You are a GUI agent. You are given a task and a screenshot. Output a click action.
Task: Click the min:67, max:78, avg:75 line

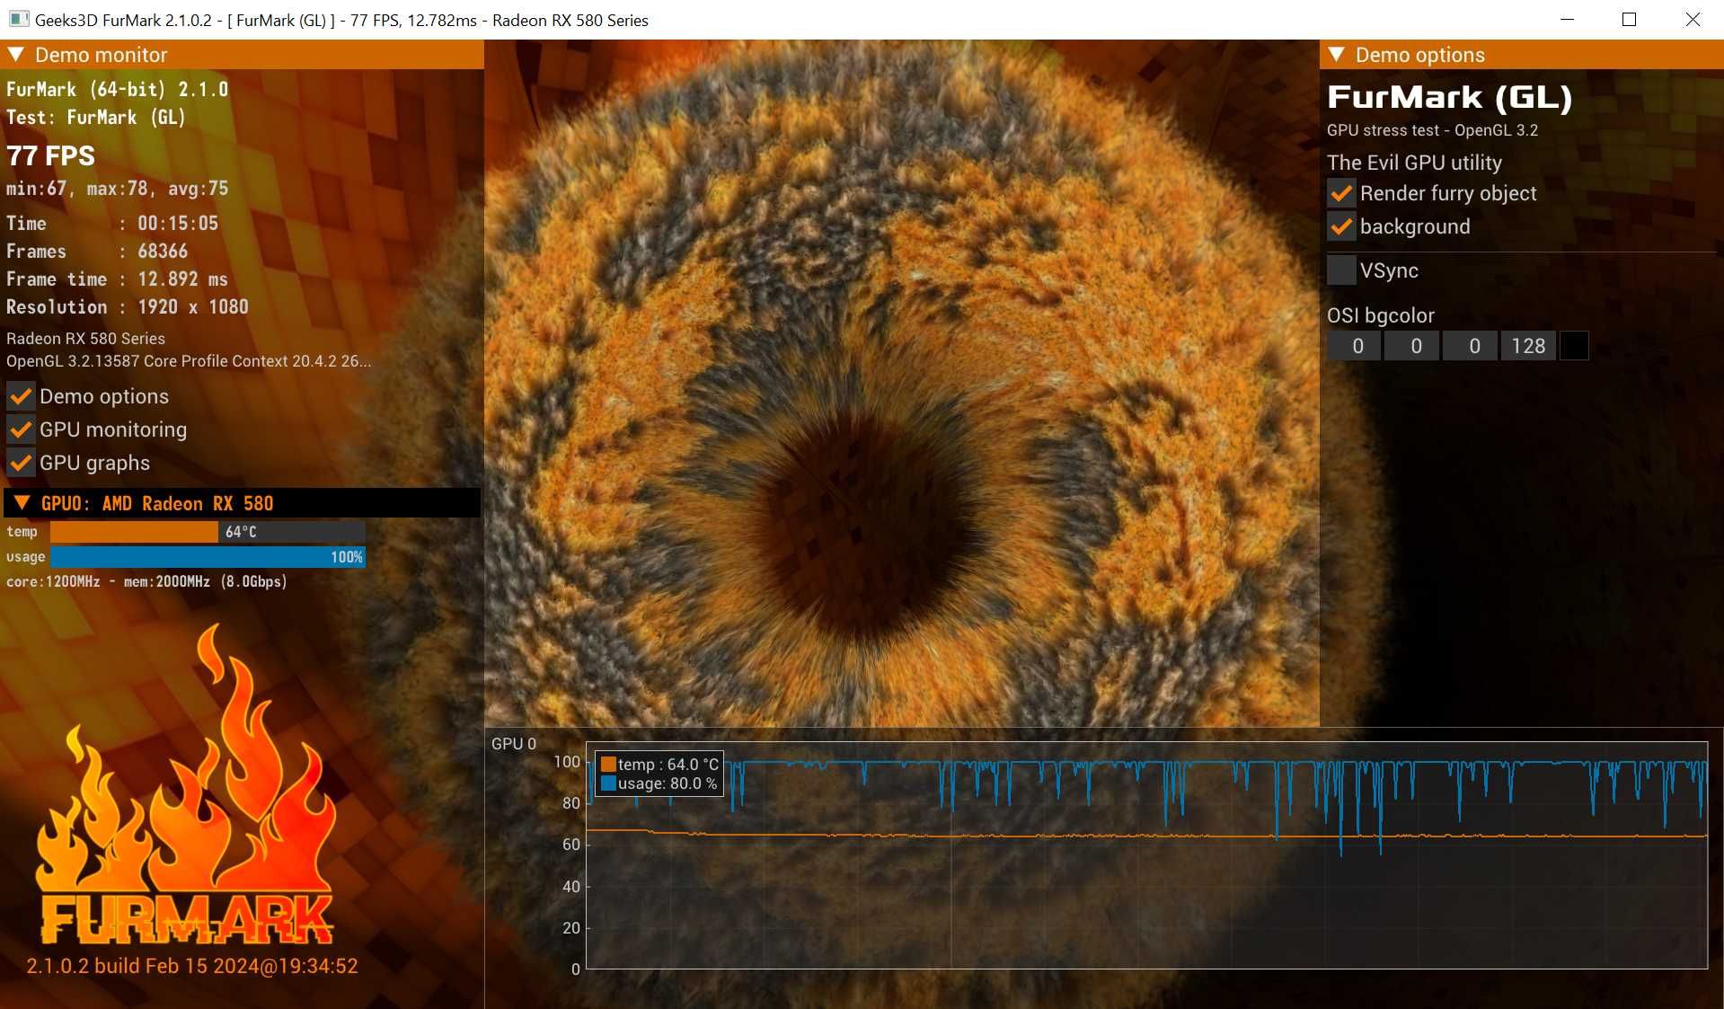pyautogui.click(x=118, y=189)
